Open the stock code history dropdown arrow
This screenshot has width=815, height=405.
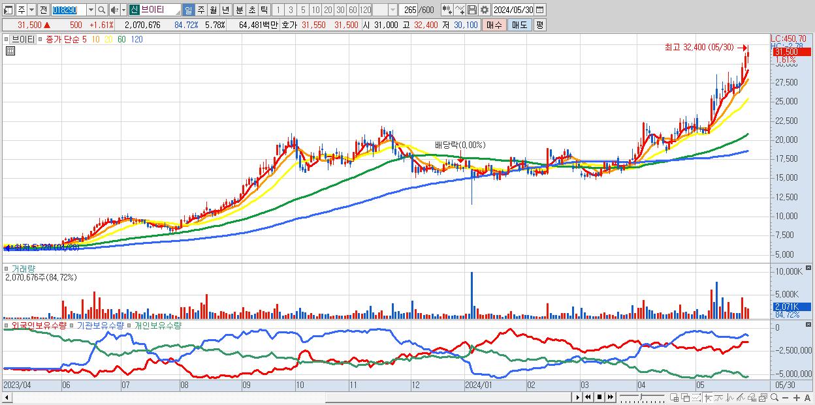(x=91, y=10)
